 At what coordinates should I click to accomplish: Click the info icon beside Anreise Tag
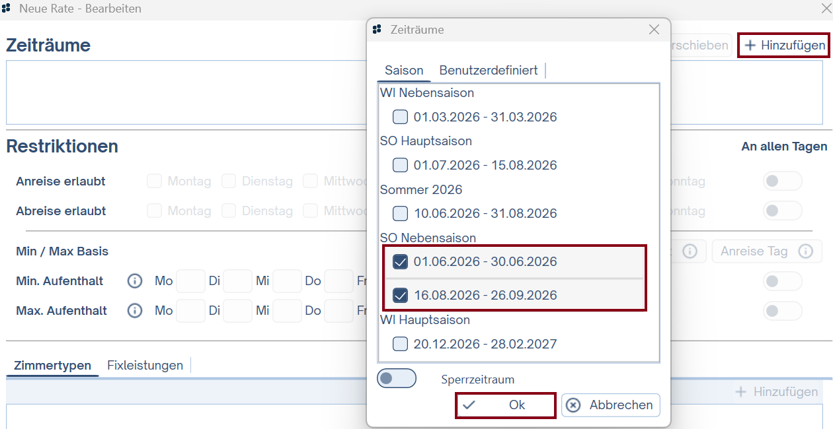click(805, 251)
